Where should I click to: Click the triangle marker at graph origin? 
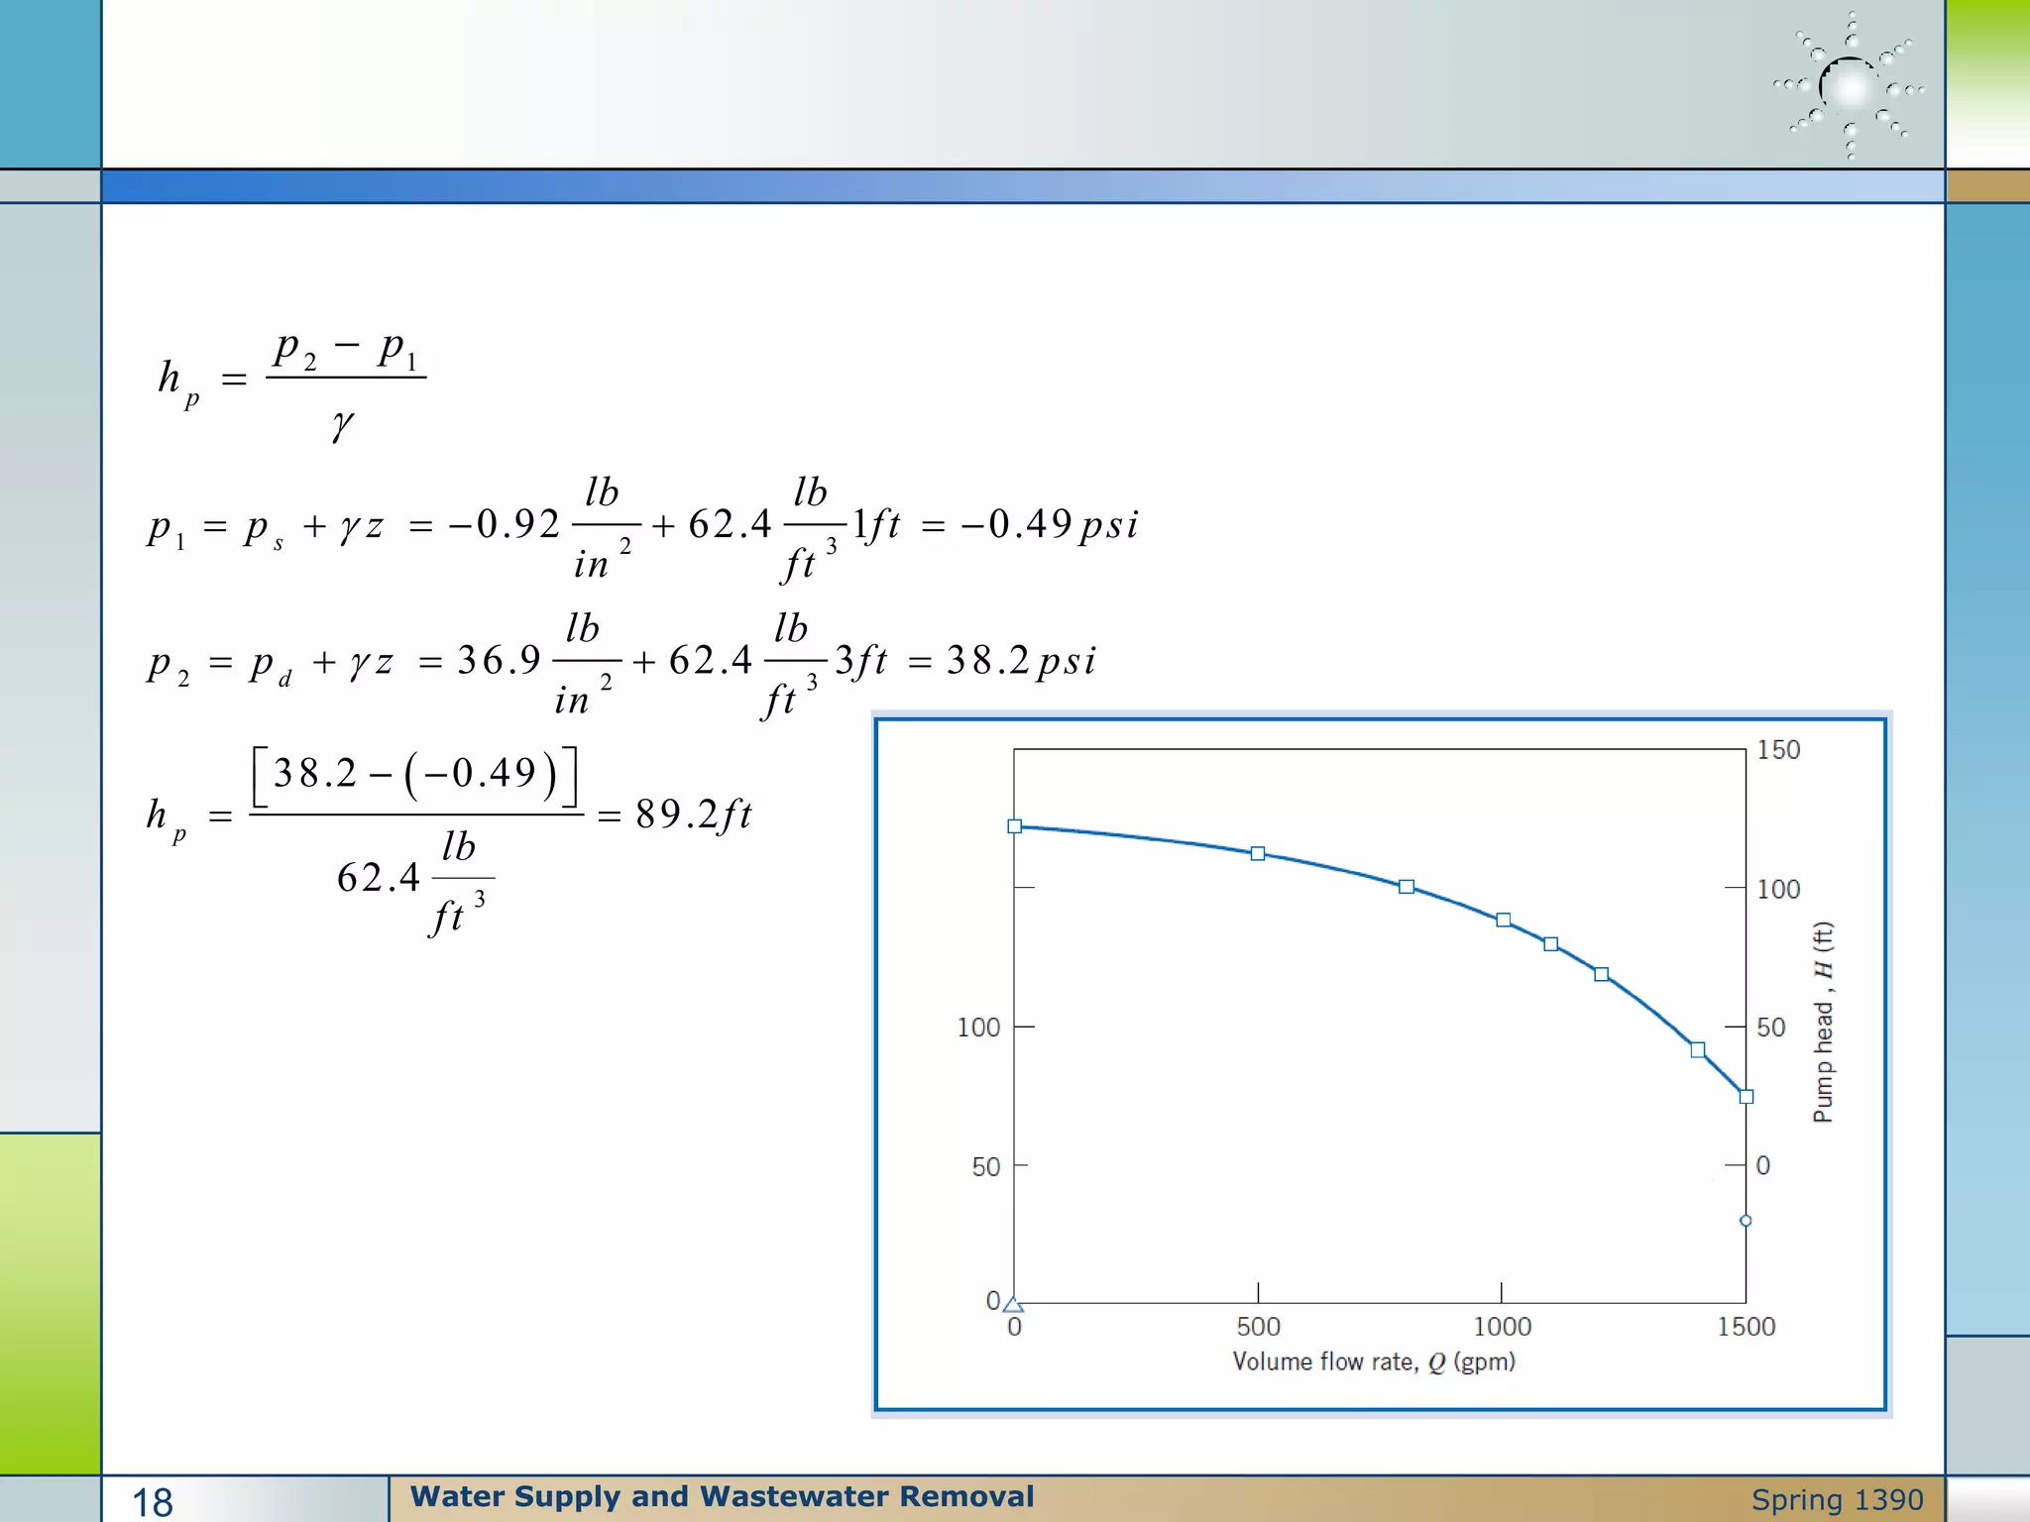[1013, 1304]
